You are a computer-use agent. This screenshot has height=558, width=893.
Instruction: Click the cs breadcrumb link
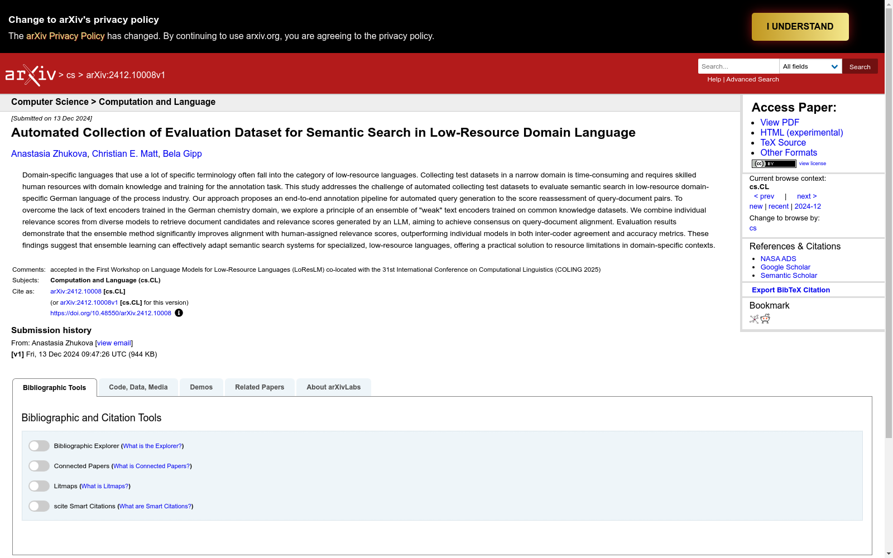(71, 75)
